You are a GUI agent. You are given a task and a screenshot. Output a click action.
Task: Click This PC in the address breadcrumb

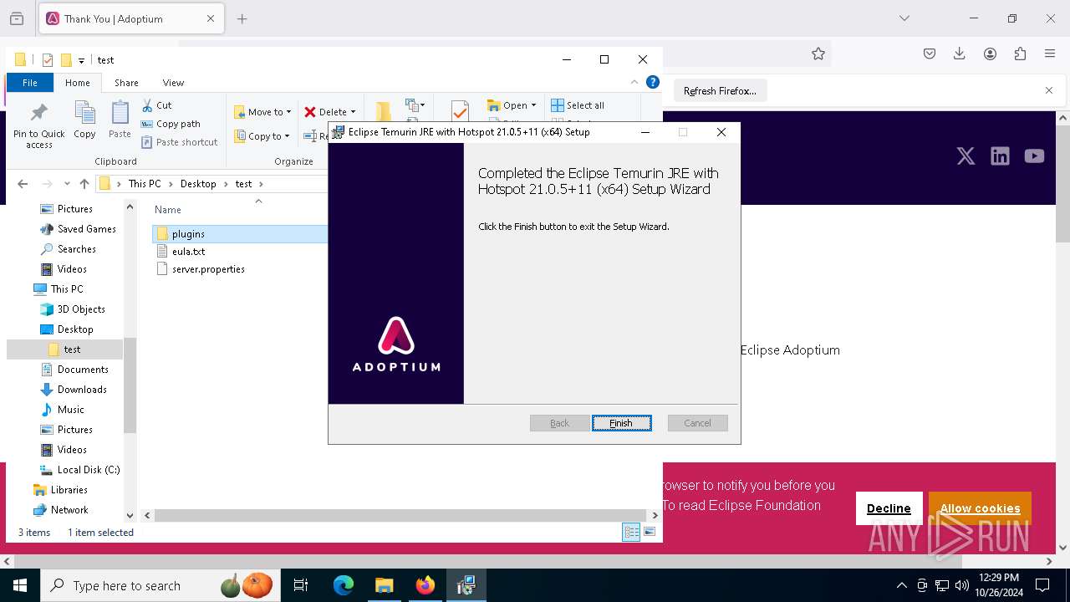tap(145, 184)
